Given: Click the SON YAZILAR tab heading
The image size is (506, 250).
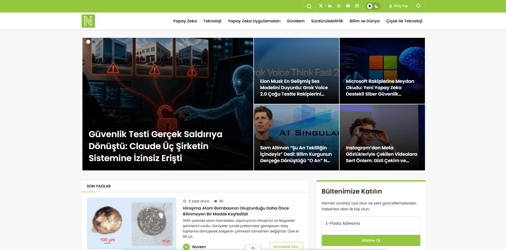Looking at the screenshot, I should (99, 186).
